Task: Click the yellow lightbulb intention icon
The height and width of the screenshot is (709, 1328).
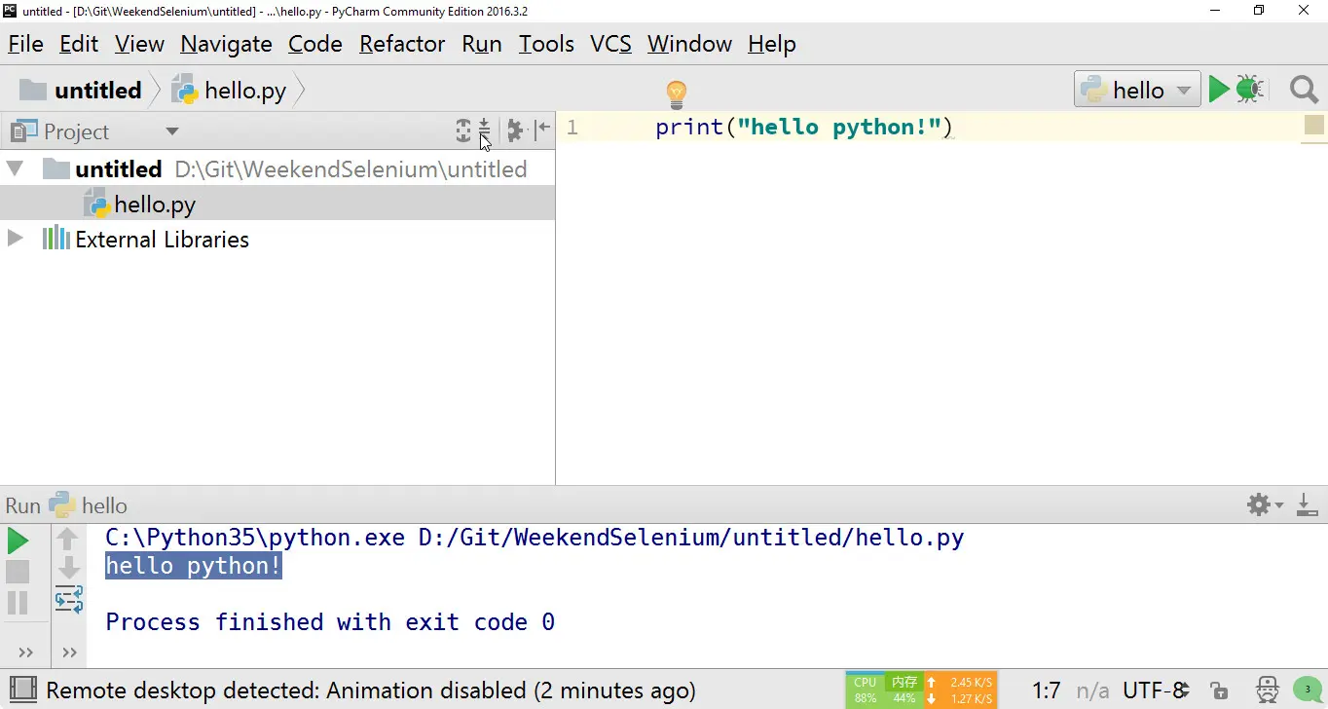Action: click(677, 94)
